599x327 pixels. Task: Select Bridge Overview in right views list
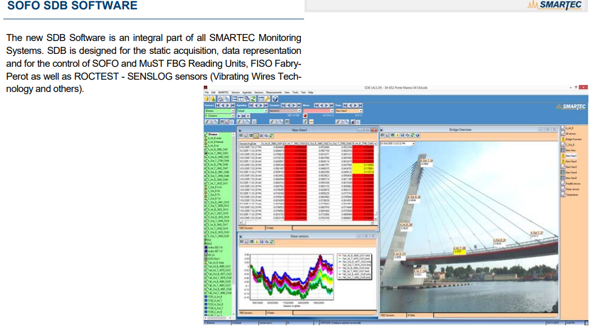(572, 139)
